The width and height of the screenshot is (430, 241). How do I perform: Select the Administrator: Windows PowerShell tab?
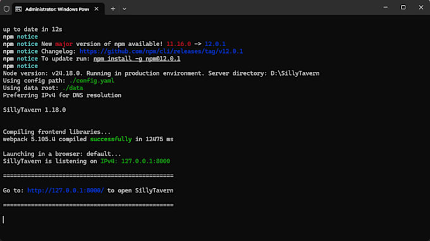click(x=58, y=9)
